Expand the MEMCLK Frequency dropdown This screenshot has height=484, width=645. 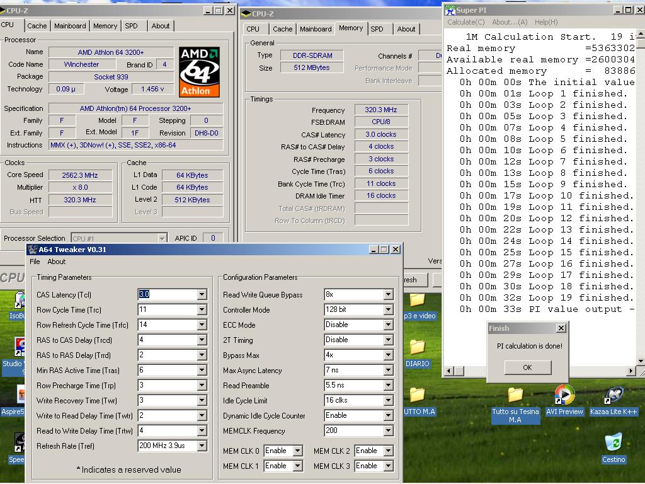coord(388,431)
